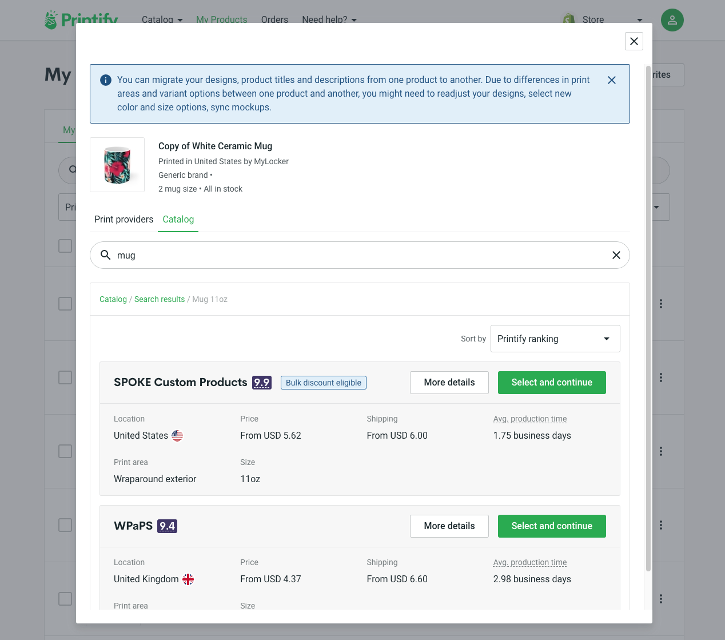Click the WPaPS Avg. production time label
The height and width of the screenshot is (640, 725).
(x=530, y=562)
